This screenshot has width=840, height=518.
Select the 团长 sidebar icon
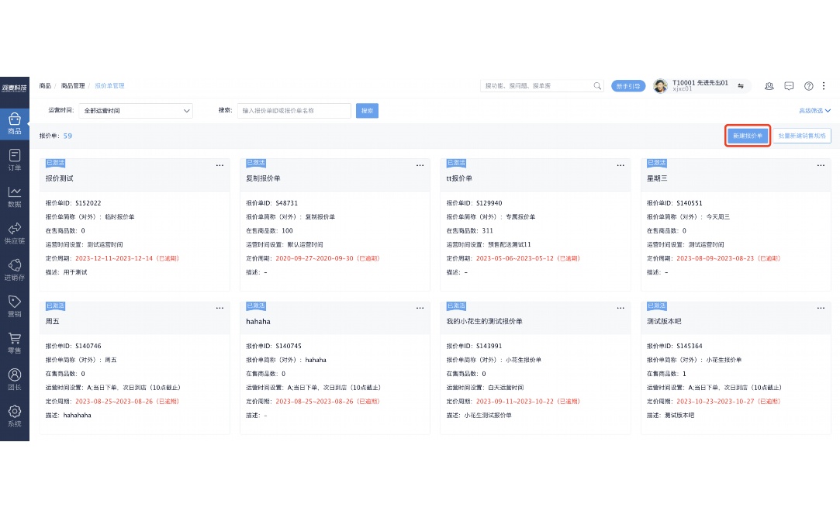click(x=14, y=378)
